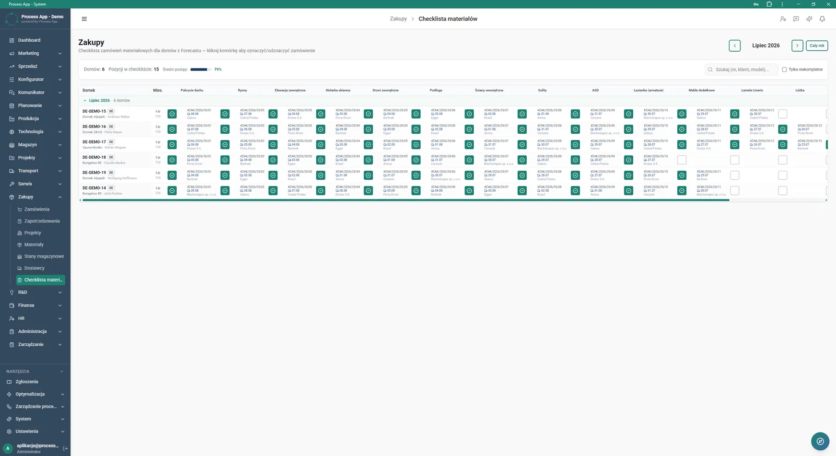Expand the Produkcja sidebar section
The image size is (836, 456).
click(x=60, y=119)
